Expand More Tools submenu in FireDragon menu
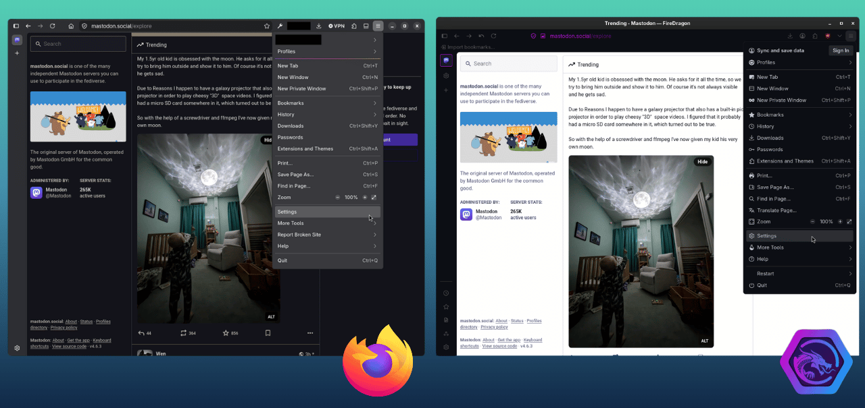Screen dimensions: 865x408 pos(800,247)
